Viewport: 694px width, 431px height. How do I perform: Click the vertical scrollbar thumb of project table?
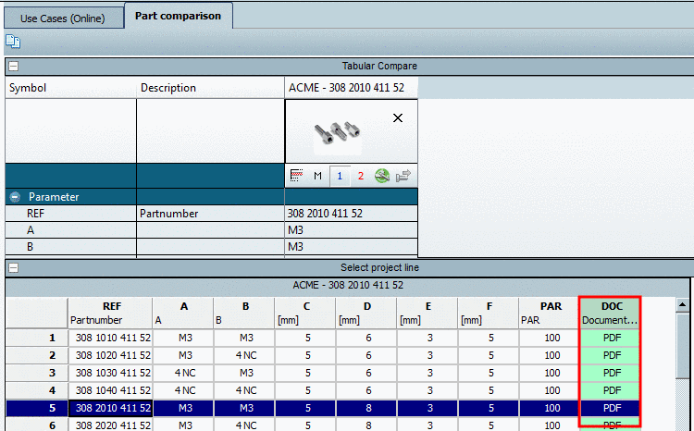point(682,345)
